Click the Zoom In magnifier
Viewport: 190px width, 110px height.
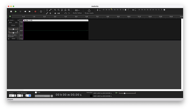pyautogui.click(x=55, y=10)
